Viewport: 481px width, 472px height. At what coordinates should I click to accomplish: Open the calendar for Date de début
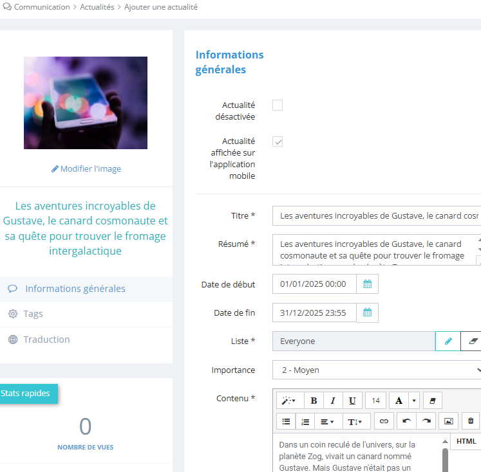tap(368, 284)
